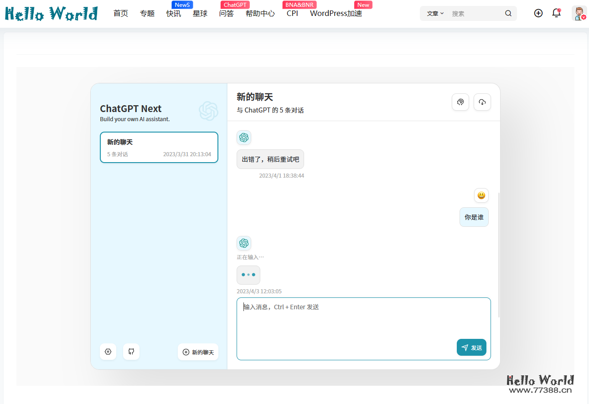Expand the 帮助中心 menu item
This screenshot has height=404, width=589.
point(260,14)
